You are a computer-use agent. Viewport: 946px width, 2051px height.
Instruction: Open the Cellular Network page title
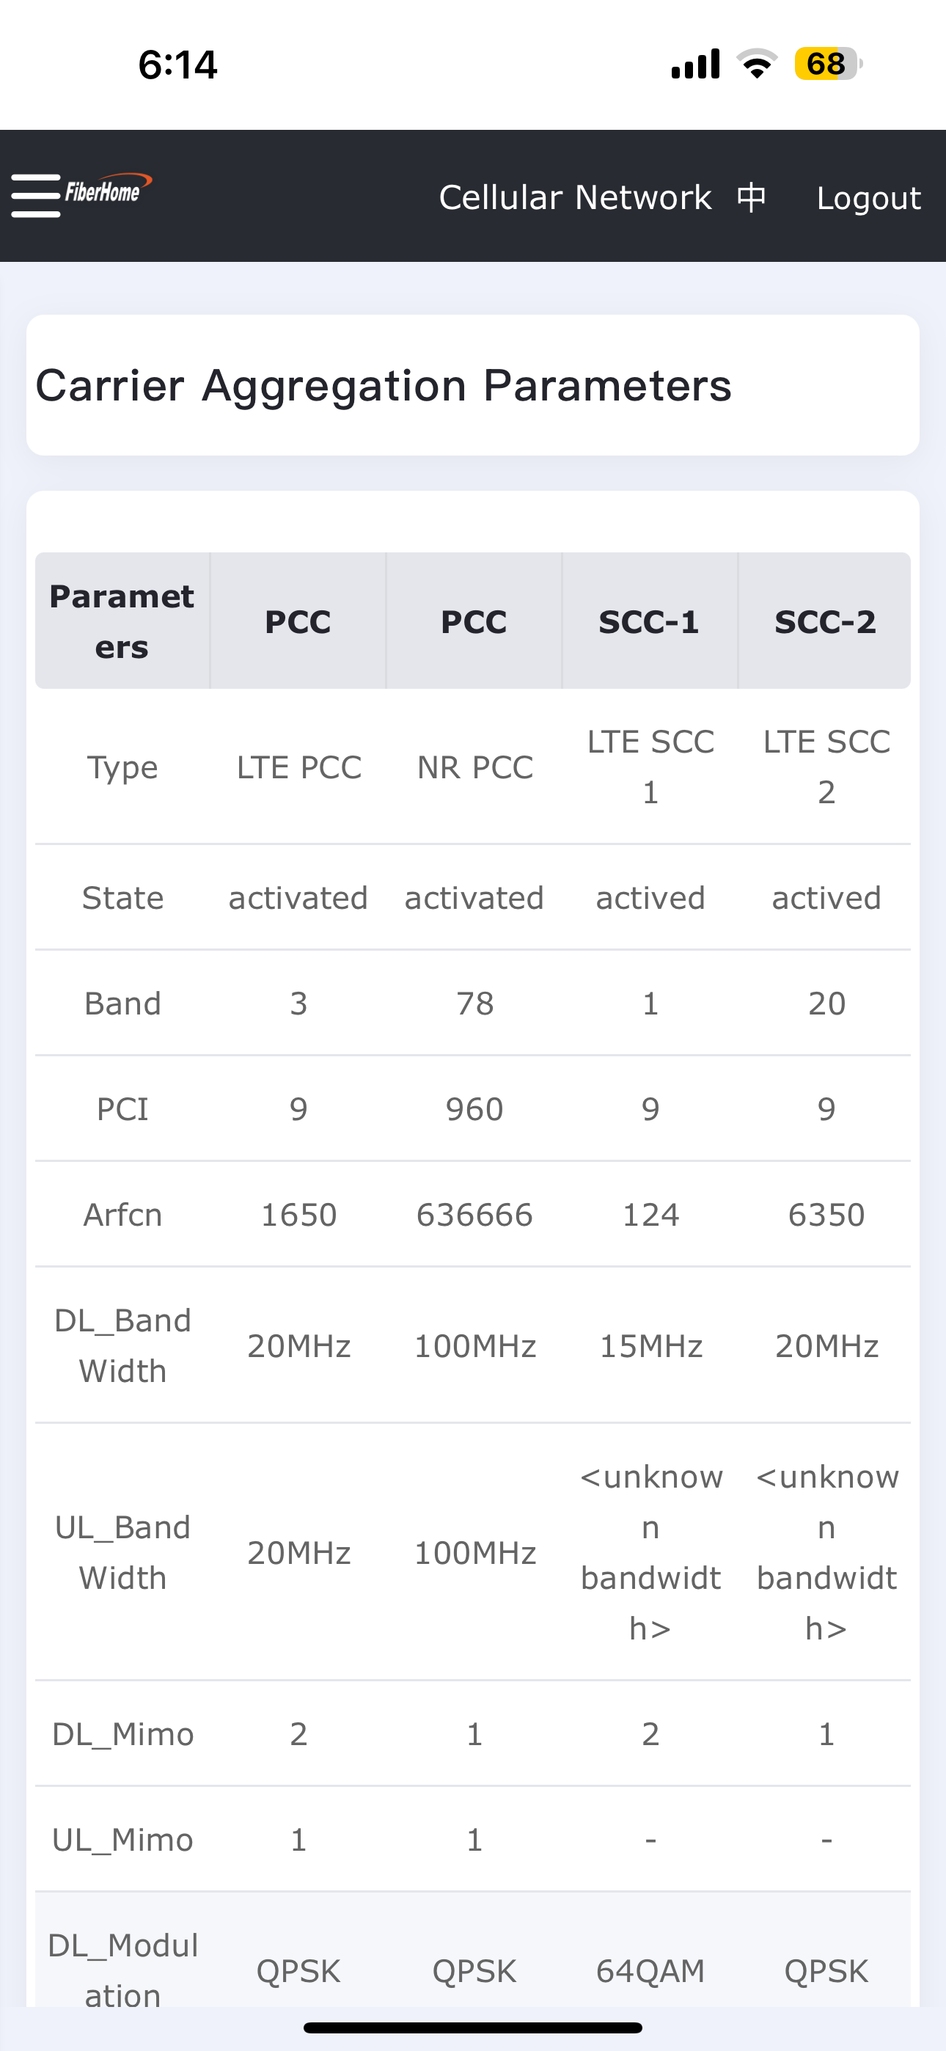point(575,197)
